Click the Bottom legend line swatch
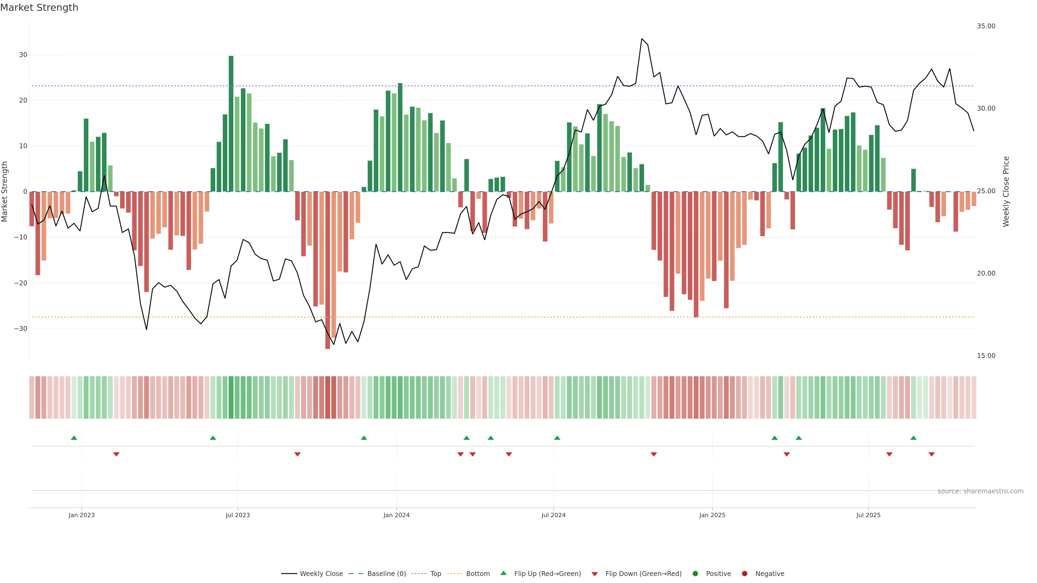1037x583 pixels. pyautogui.click(x=454, y=573)
